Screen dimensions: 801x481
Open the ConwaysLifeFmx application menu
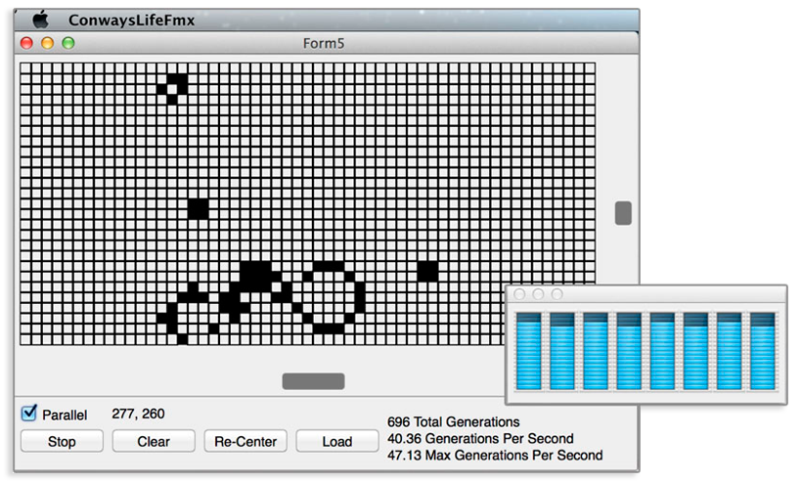click(131, 20)
